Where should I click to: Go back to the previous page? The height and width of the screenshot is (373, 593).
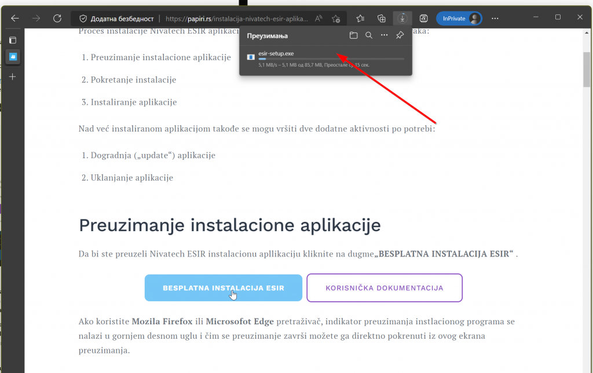(14, 18)
